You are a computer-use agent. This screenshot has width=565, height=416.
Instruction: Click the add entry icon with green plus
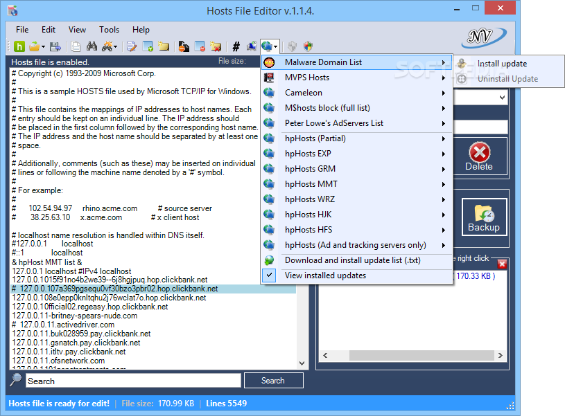click(148, 46)
